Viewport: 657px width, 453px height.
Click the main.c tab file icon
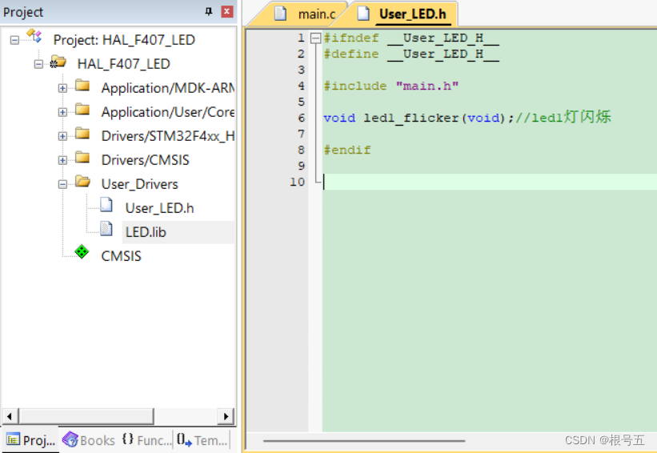280,14
